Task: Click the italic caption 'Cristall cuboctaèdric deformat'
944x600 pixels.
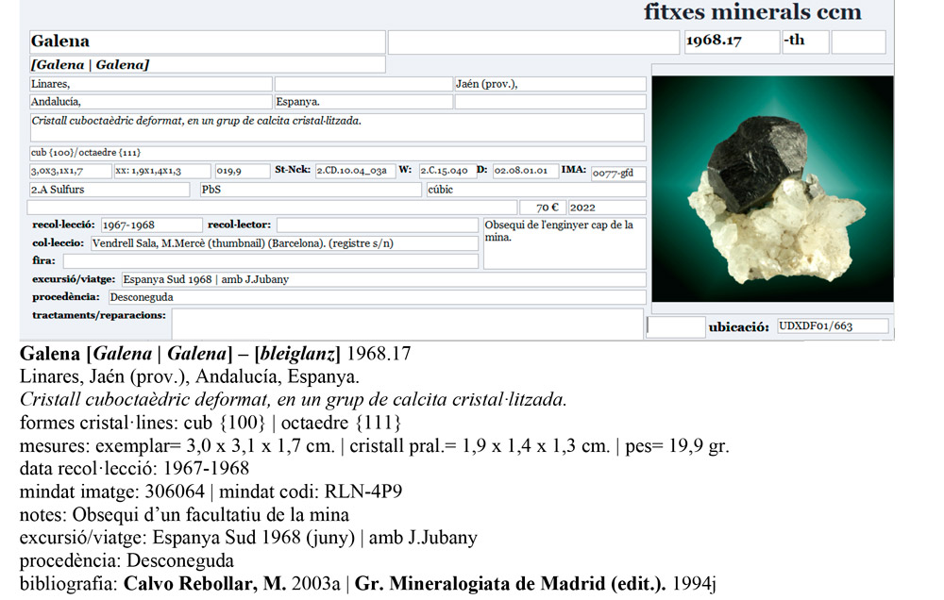Action: [x=294, y=400]
